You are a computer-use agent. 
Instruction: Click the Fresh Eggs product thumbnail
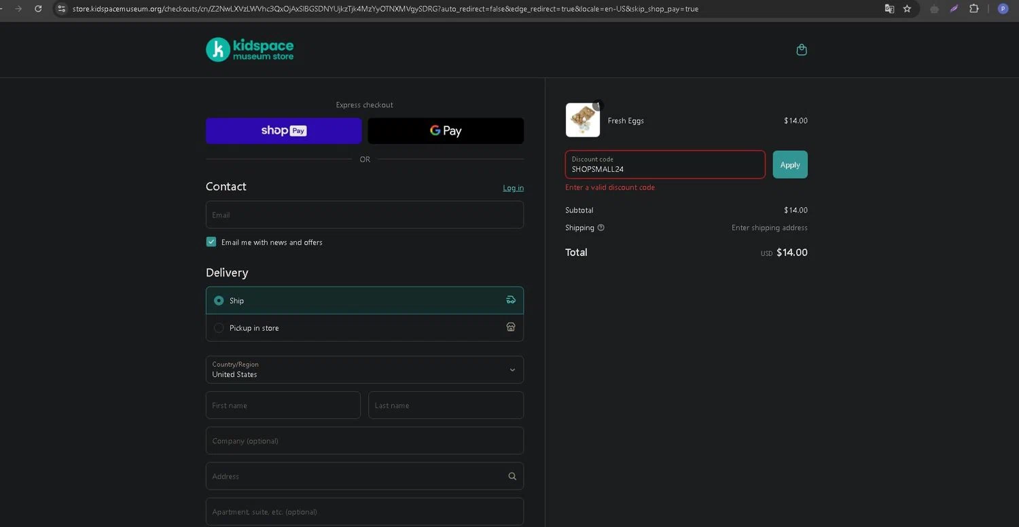pos(583,120)
